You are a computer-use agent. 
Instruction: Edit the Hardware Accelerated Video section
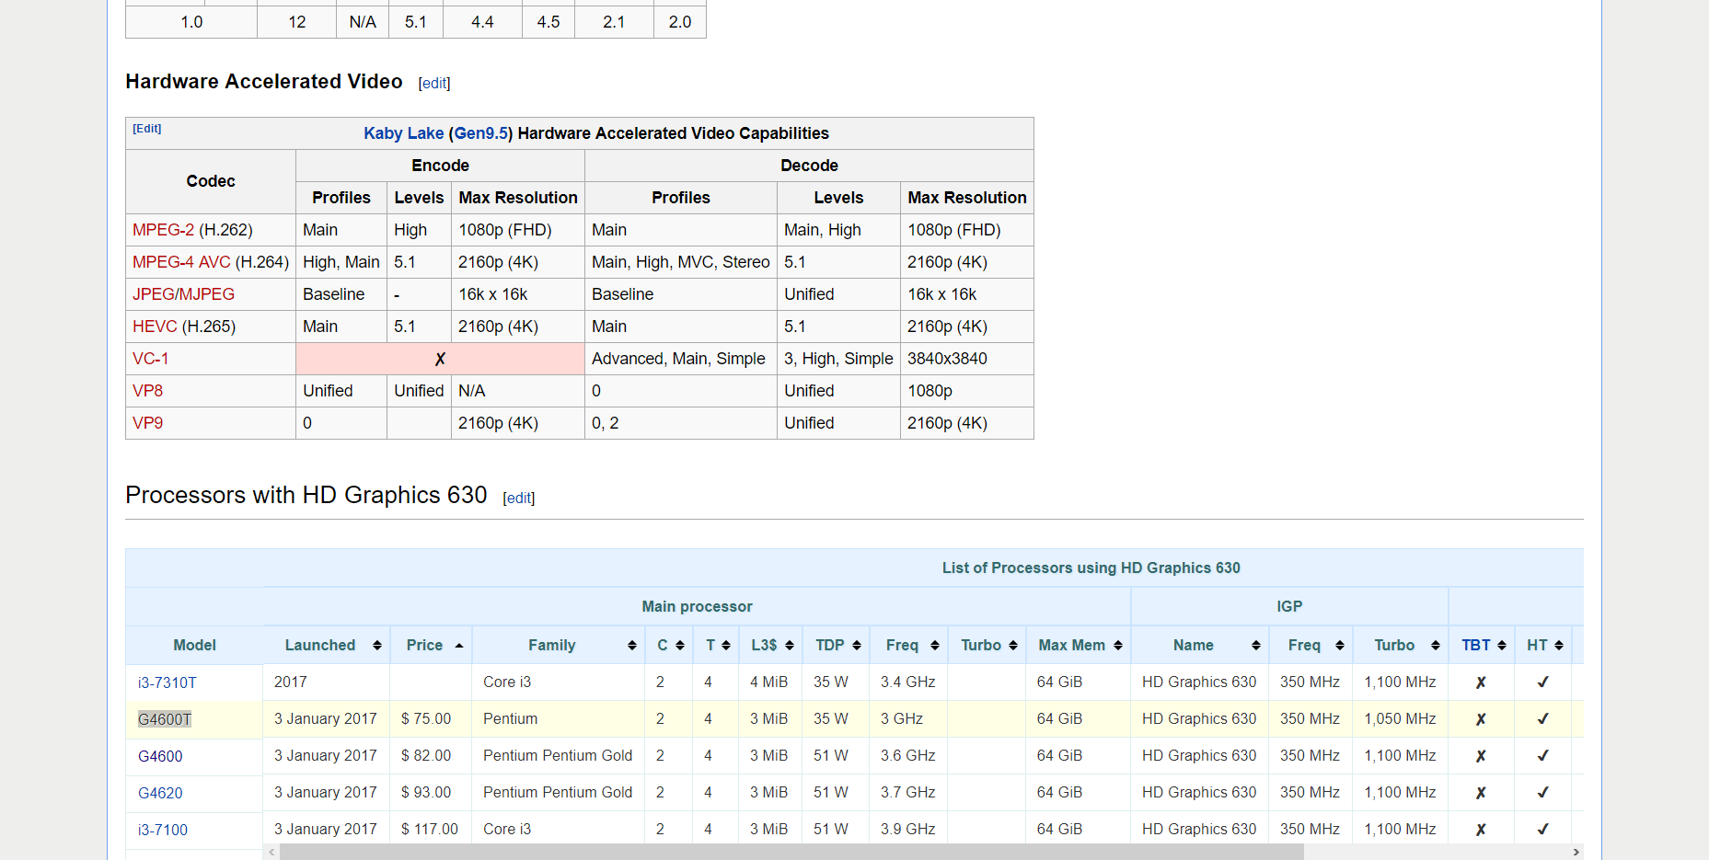coord(434,83)
